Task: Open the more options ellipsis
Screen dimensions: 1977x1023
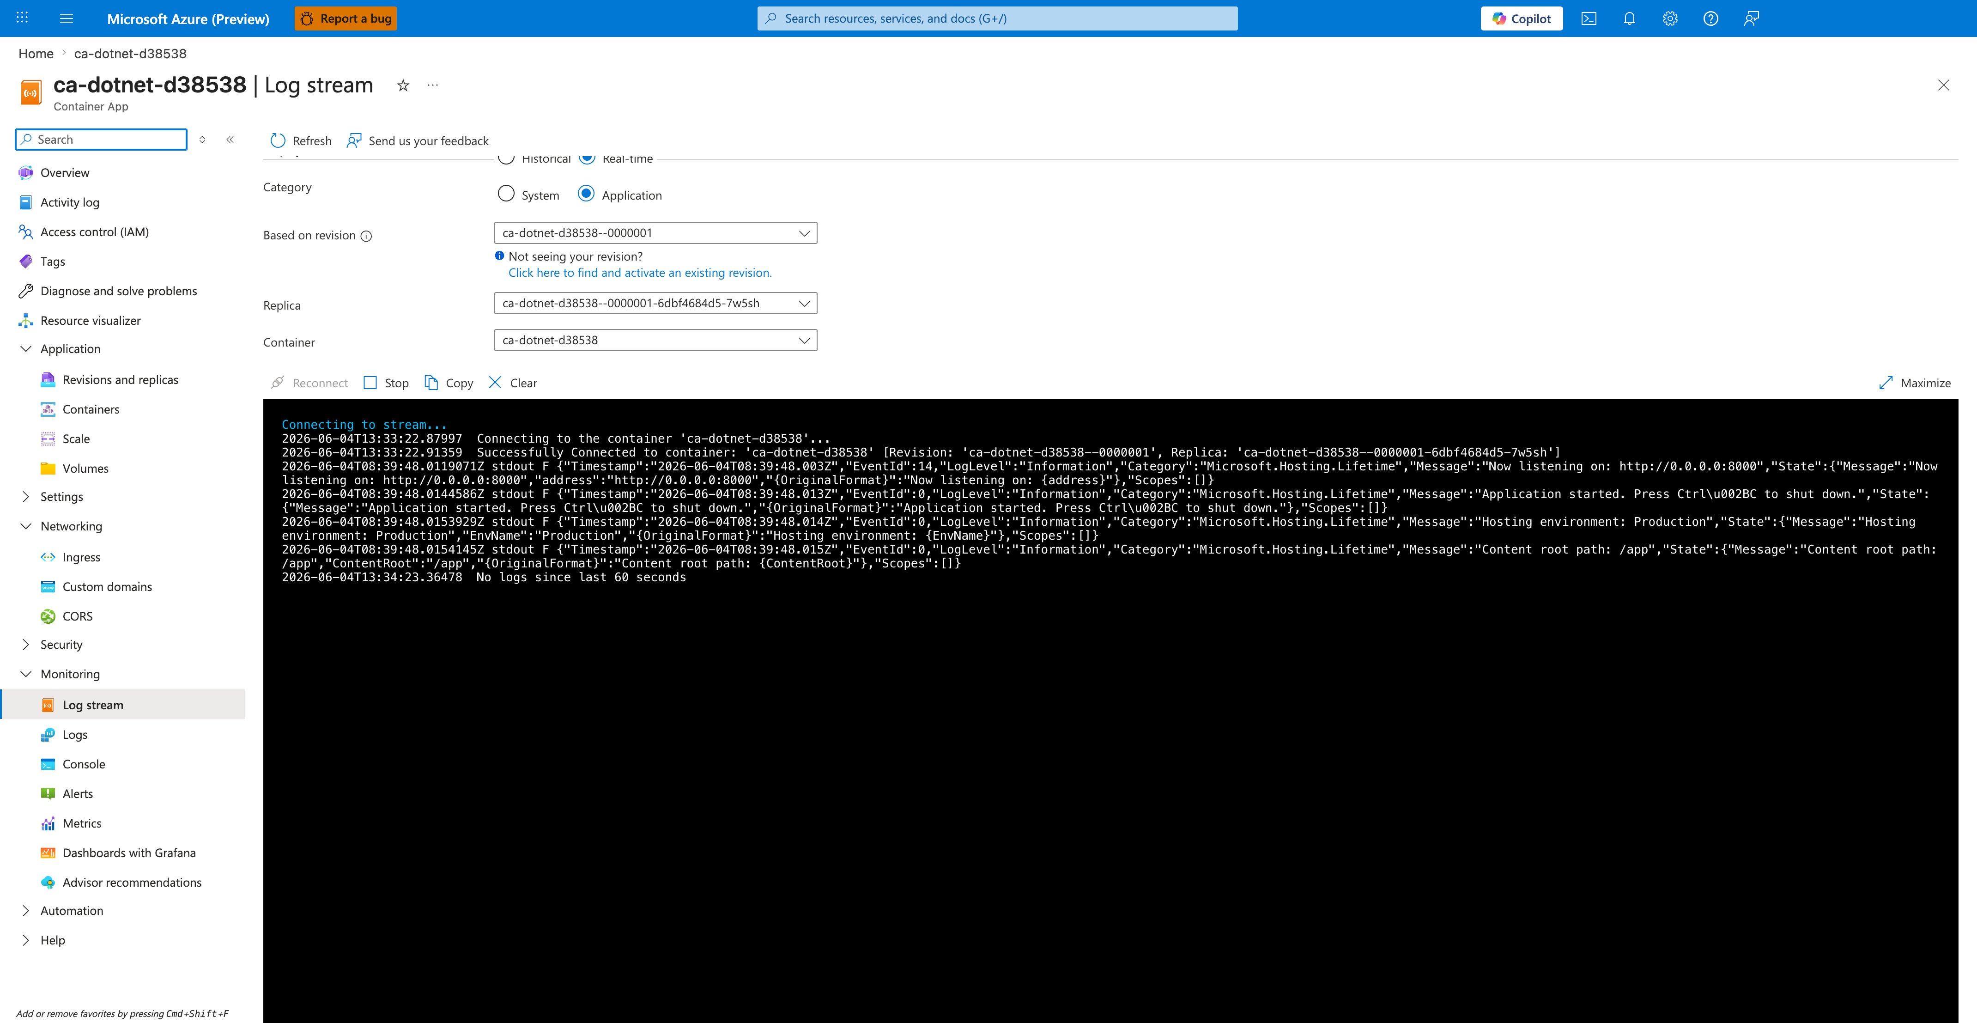Action: [433, 85]
